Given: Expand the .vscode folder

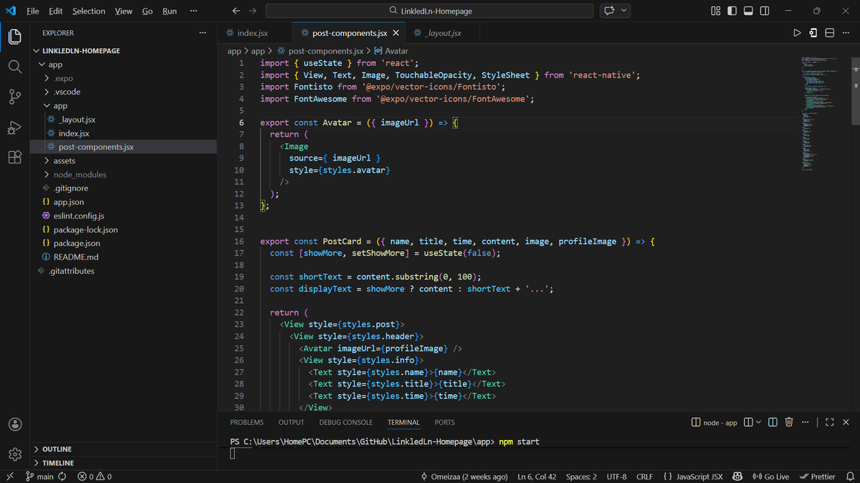Looking at the screenshot, I should [x=67, y=92].
